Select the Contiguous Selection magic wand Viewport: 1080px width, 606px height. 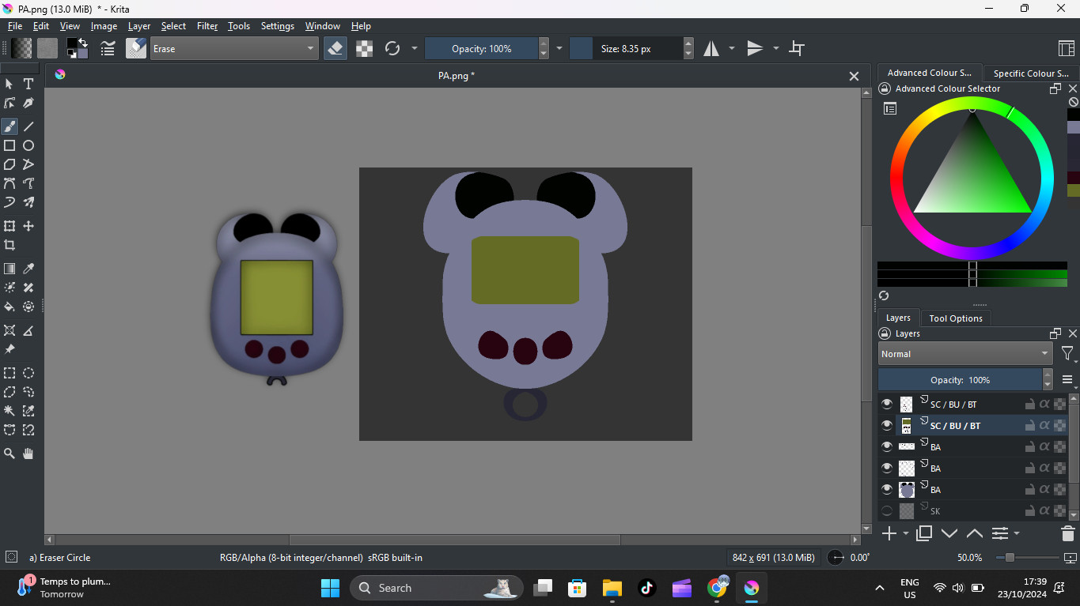pyautogui.click(x=9, y=411)
